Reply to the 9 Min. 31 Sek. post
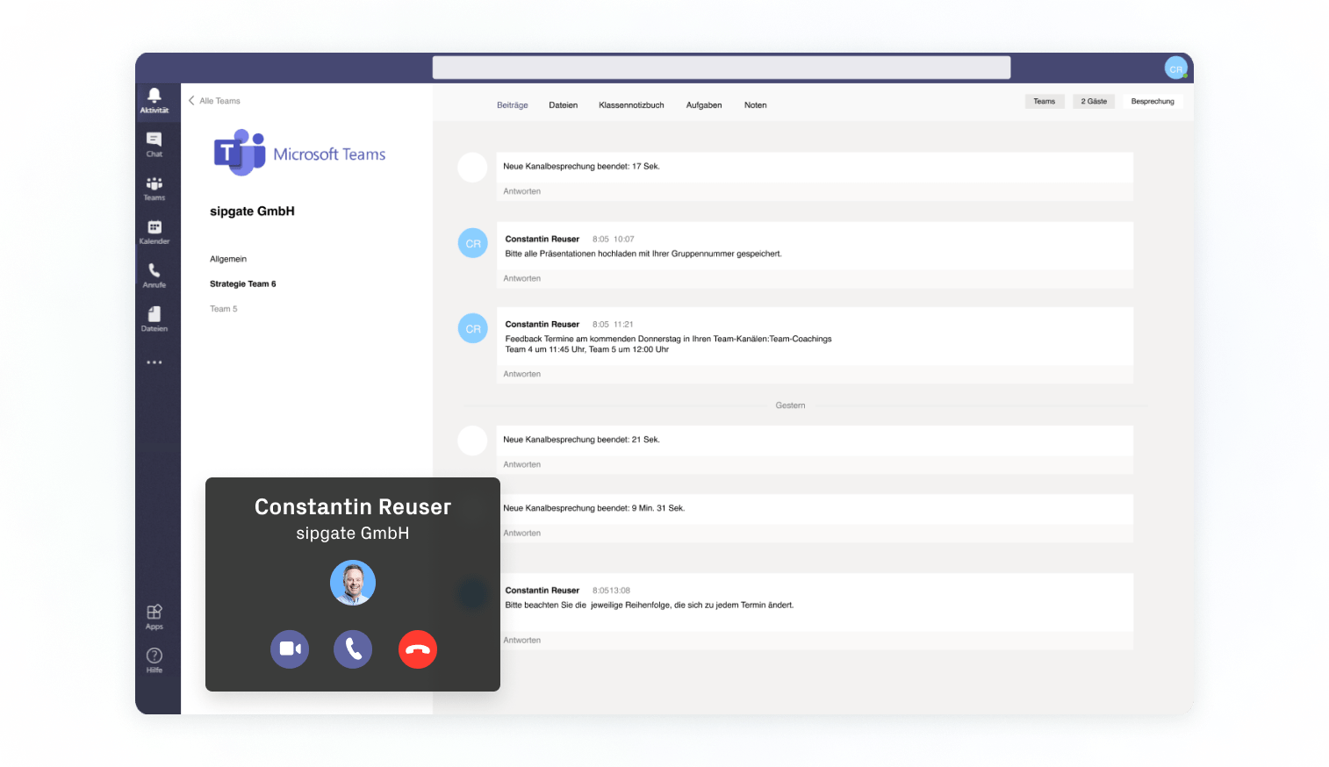Image resolution: width=1329 pixels, height=767 pixels. 522,533
